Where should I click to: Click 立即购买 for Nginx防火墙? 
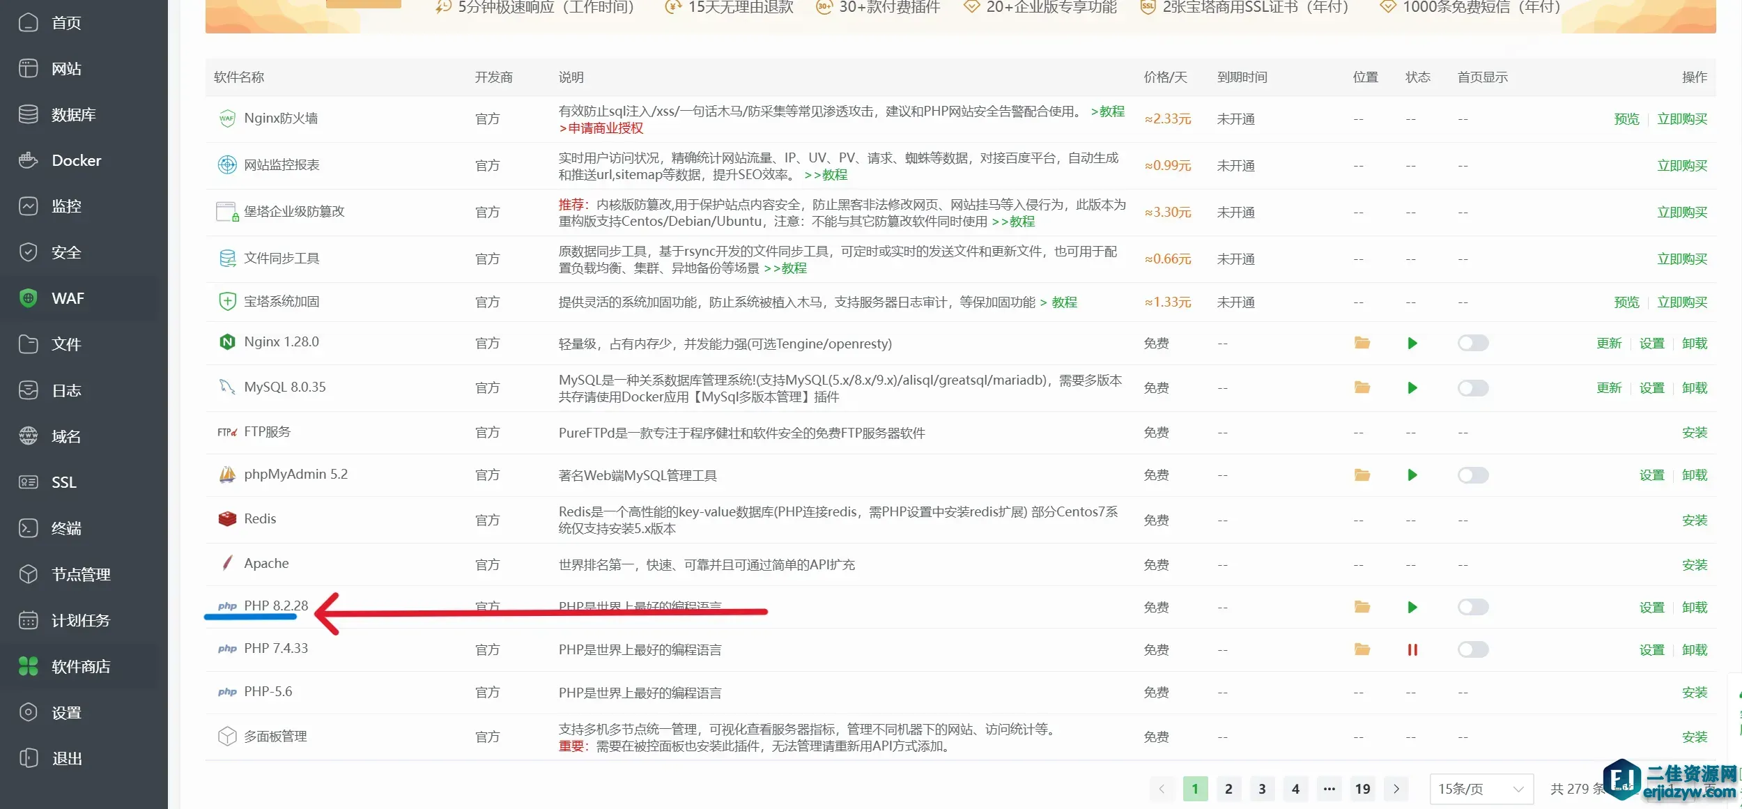pyautogui.click(x=1681, y=119)
